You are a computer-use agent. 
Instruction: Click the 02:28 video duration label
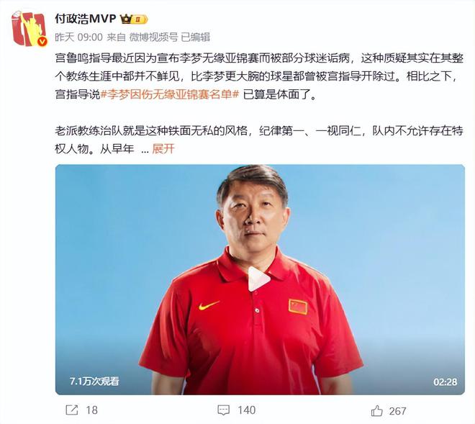point(445,382)
